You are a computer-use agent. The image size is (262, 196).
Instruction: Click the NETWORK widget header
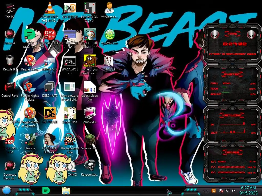pyautogui.click(x=232, y=115)
